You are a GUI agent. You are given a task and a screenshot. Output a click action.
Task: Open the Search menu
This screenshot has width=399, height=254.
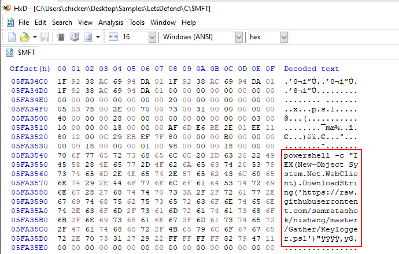tap(62, 23)
